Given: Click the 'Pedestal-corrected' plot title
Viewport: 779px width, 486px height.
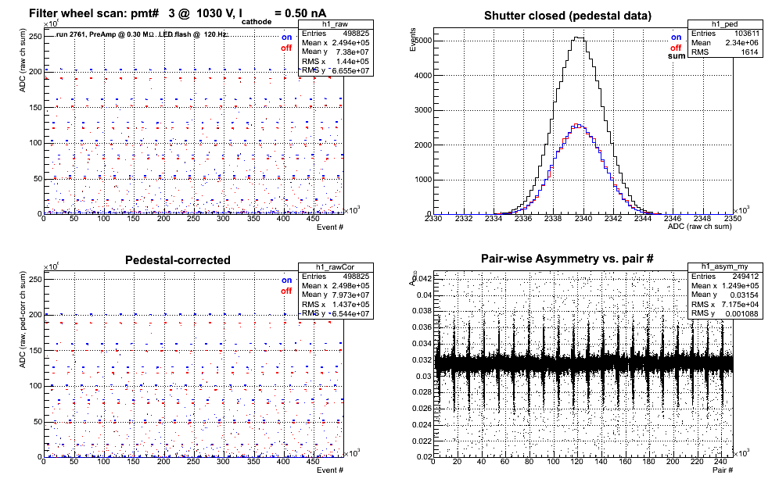Looking at the screenshot, I should pyautogui.click(x=178, y=260).
